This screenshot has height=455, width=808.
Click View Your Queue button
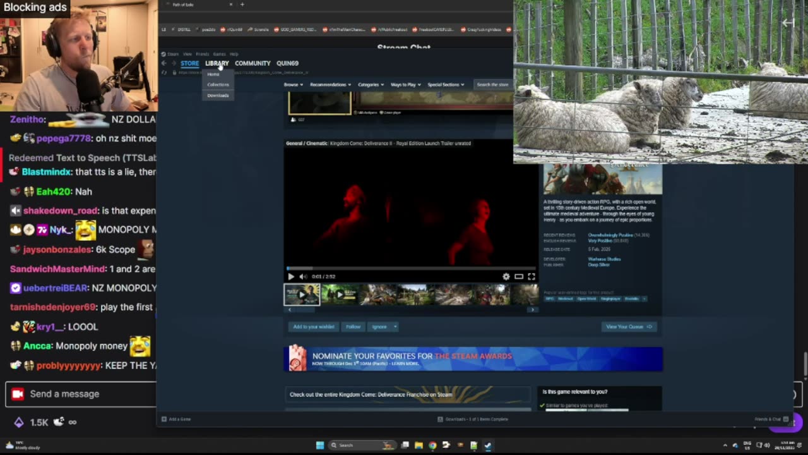[x=629, y=327]
